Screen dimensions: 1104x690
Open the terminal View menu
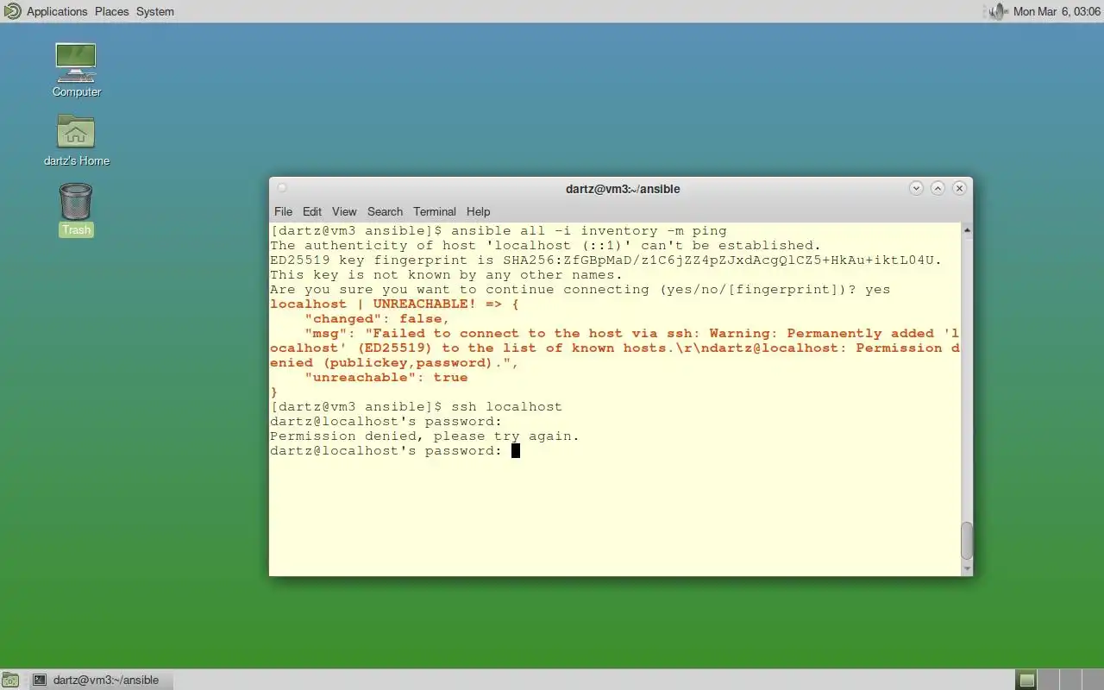tap(344, 211)
